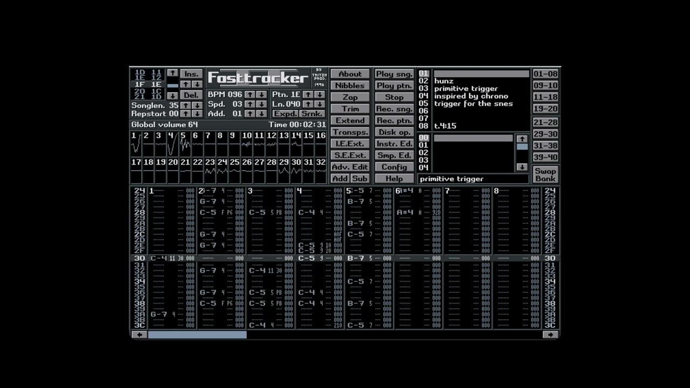
Task: Select instrument bank 39-40
Action: (546, 157)
